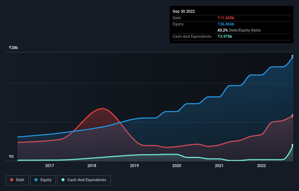Click the ₹3.975b cash value
299x191 pixels.
tap(225, 36)
